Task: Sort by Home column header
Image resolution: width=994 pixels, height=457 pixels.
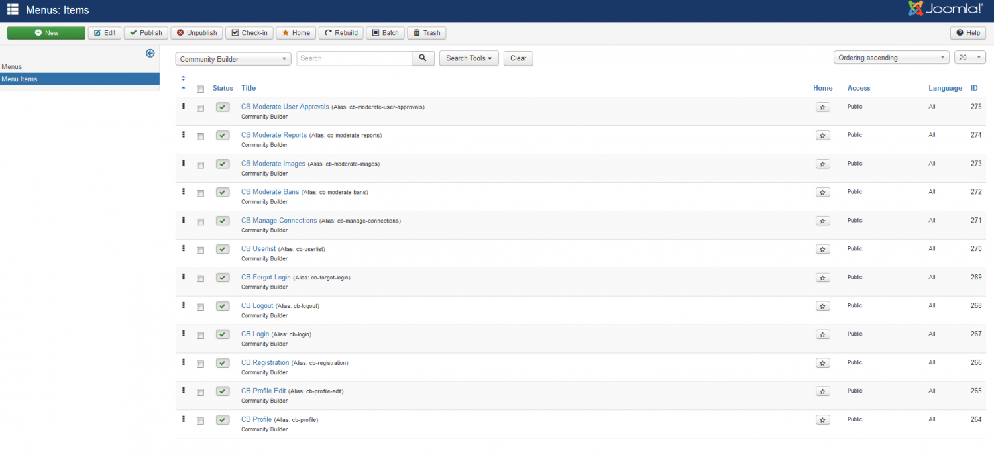Action: (x=822, y=88)
